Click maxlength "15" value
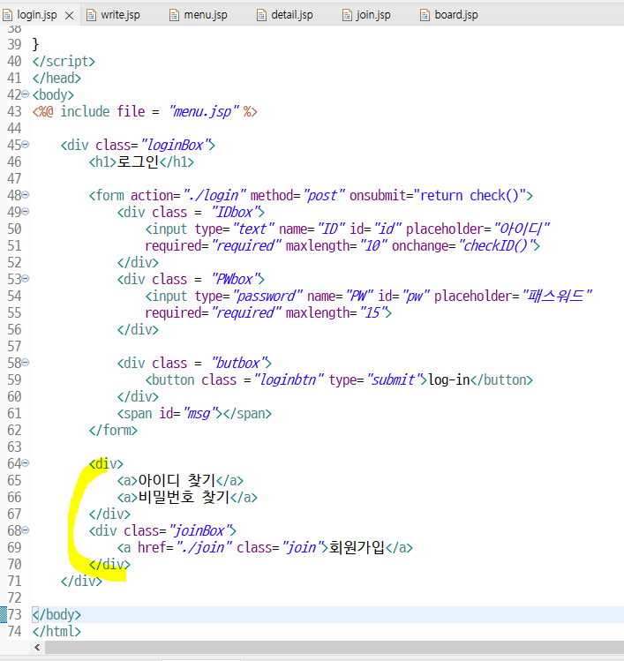This screenshot has width=624, height=661. [372, 312]
